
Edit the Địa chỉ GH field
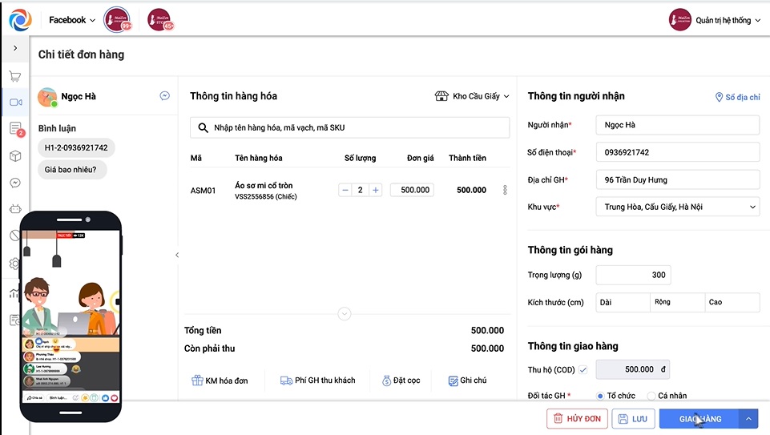678,179
